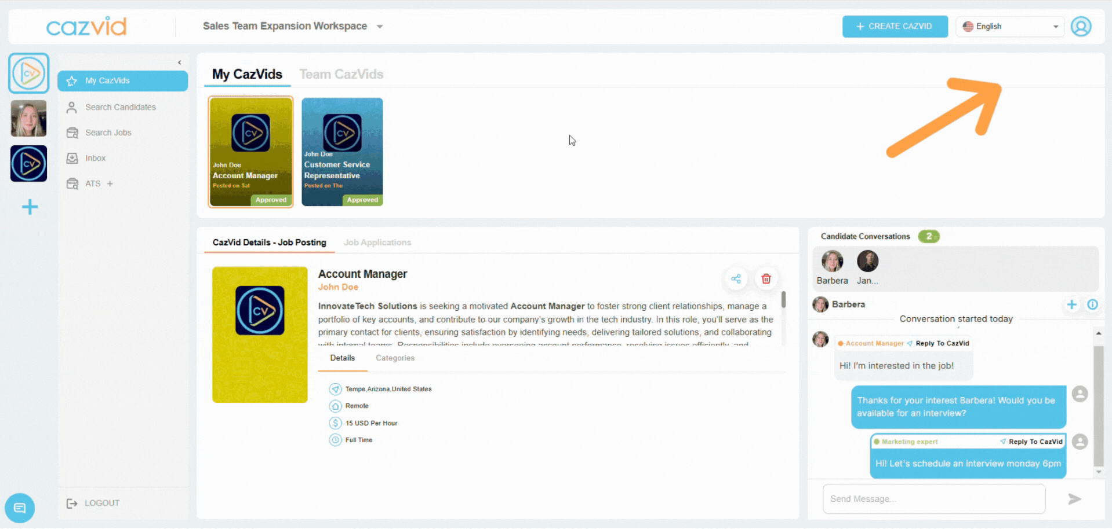
Task: Click the Categories sub-tab
Action: tap(395, 358)
